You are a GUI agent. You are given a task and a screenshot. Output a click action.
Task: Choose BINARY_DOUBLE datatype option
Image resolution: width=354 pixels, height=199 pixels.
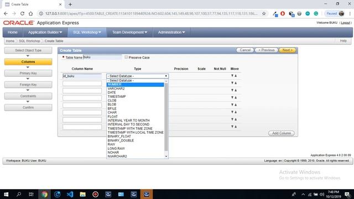[135, 140]
